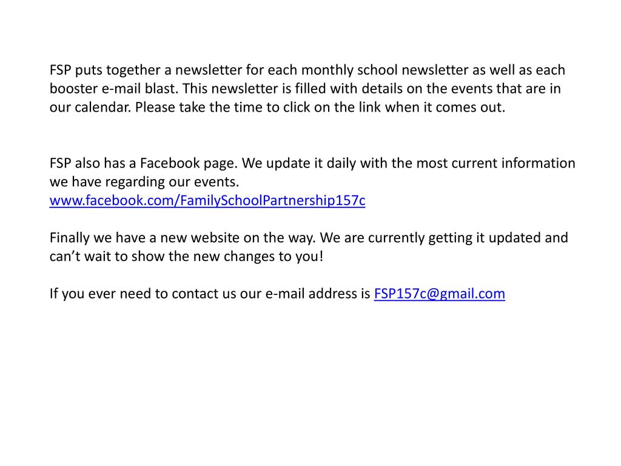
Task: Click the phrase "booster e-mail blast"
Action: click(x=113, y=89)
